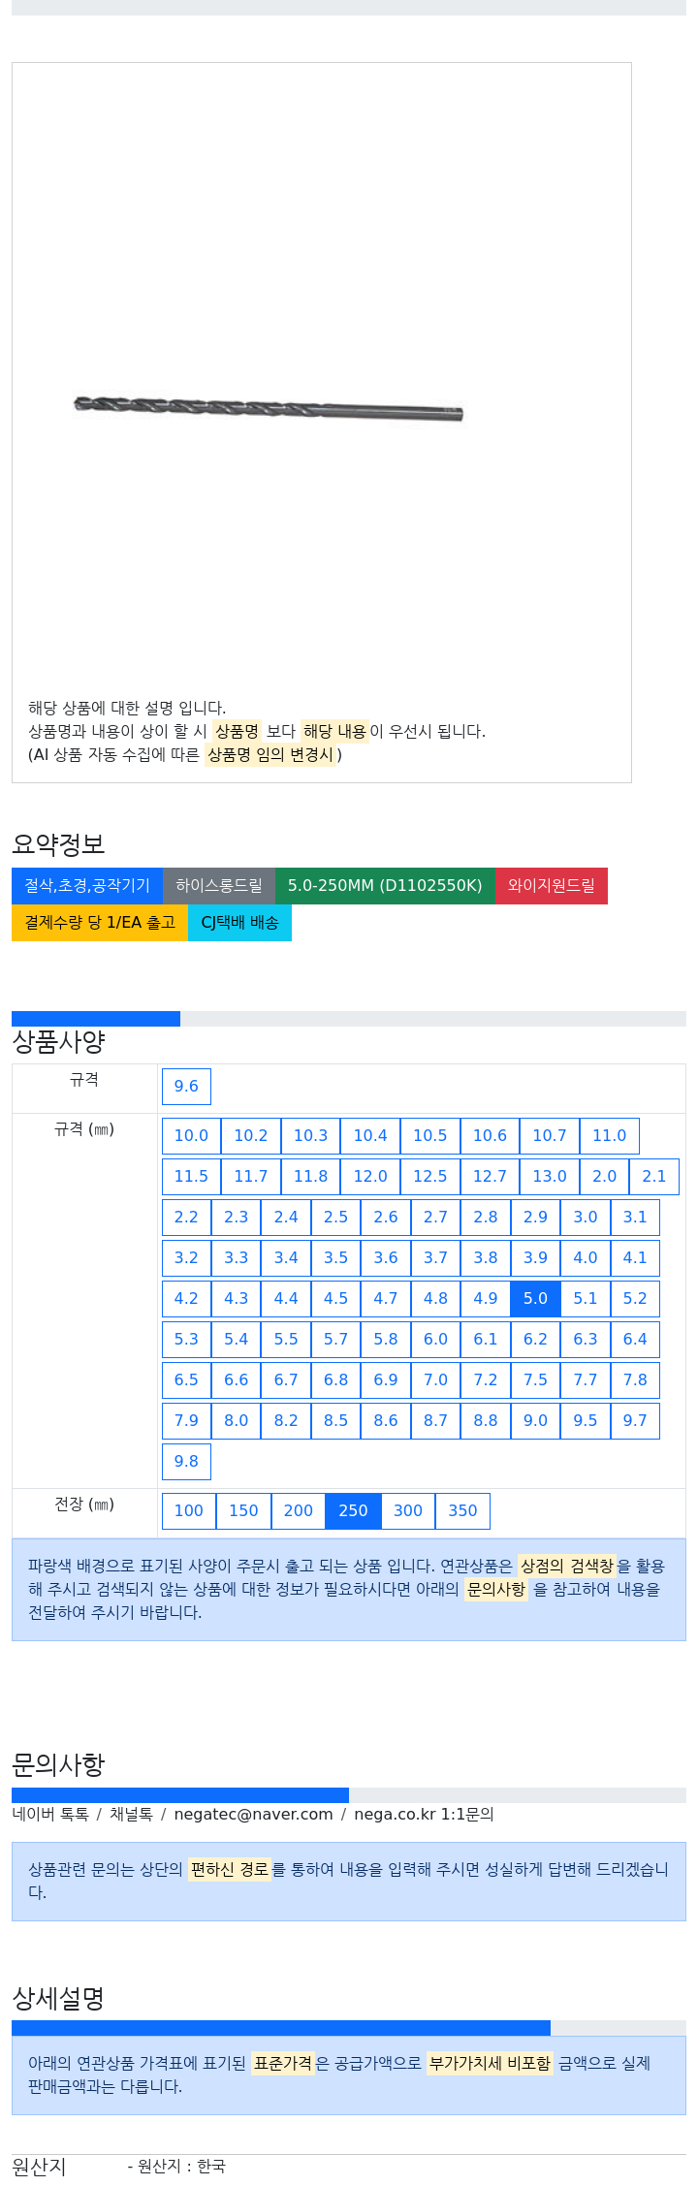This screenshot has height=2186, width=698.
Task: Select the 11.0 mm size button
Action: [610, 1135]
